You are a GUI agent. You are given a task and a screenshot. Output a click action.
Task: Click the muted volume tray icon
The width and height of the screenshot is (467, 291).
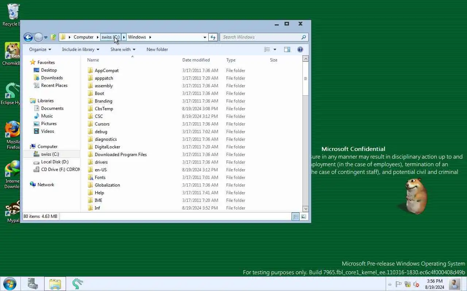416,284
